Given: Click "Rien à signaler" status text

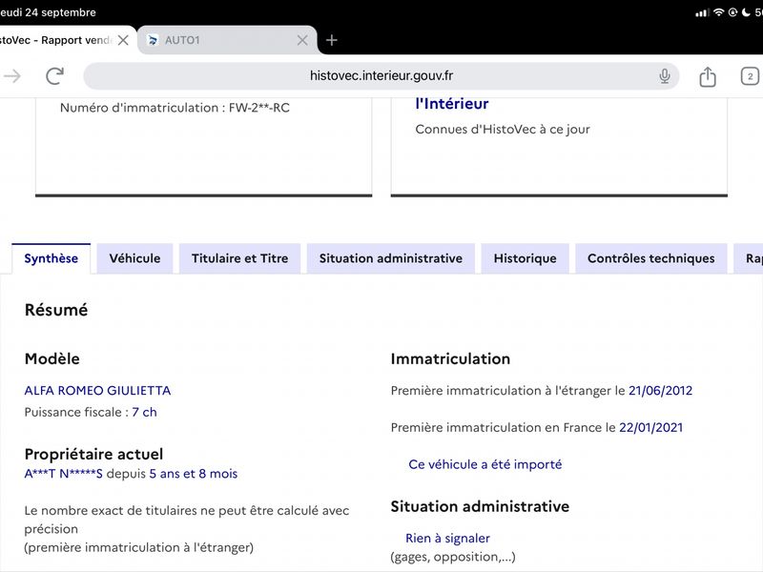Looking at the screenshot, I should (x=447, y=538).
